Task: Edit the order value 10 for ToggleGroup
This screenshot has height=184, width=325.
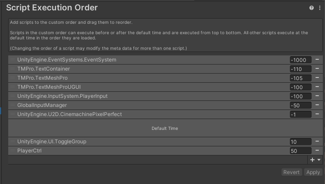Action: (x=301, y=142)
